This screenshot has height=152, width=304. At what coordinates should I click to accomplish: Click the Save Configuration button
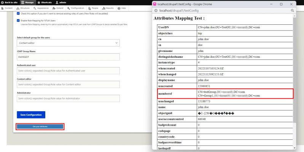[x=31, y=115]
